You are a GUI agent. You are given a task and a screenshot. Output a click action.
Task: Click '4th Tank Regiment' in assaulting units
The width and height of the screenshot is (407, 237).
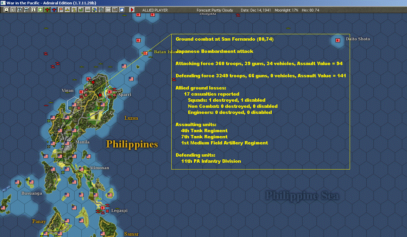[x=204, y=131]
